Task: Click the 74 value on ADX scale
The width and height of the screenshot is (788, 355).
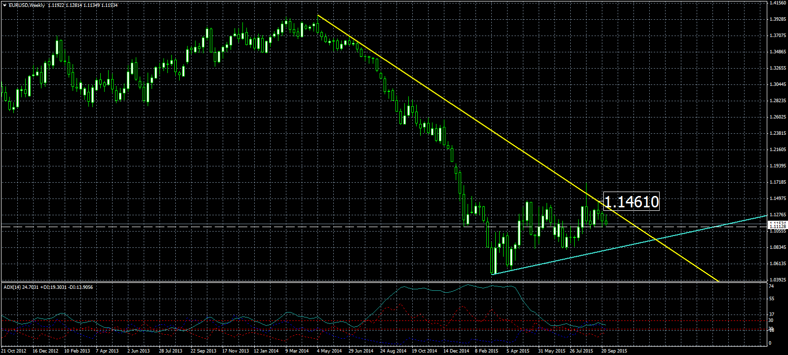Action: 771,286
